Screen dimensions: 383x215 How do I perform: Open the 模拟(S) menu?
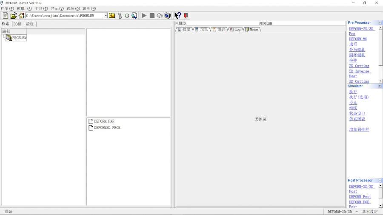click(24, 8)
